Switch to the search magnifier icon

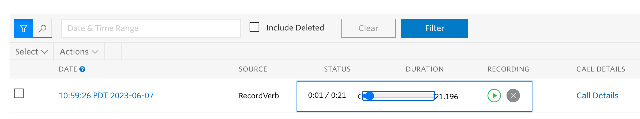[x=43, y=28]
